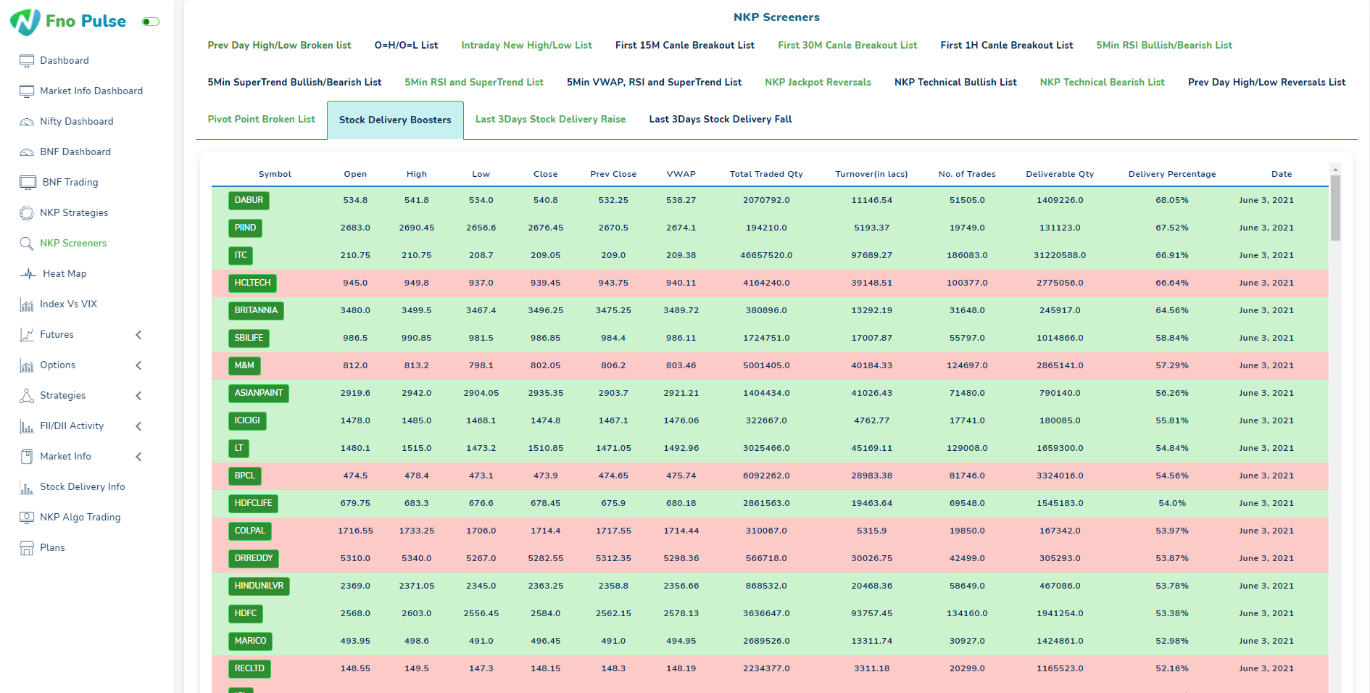Click the VWAP column header

point(681,174)
